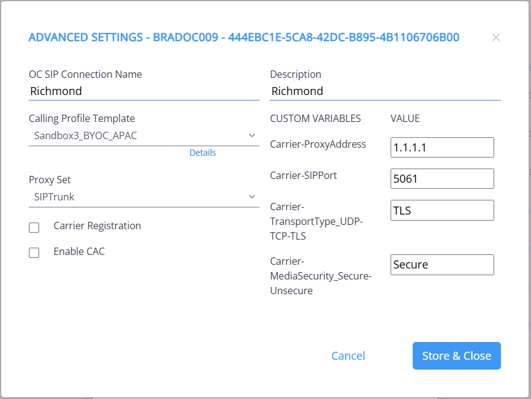The width and height of the screenshot is (531, 399).
Task: Close the Advanced Settings dialog with X
Action: click(x=495, y=38)
